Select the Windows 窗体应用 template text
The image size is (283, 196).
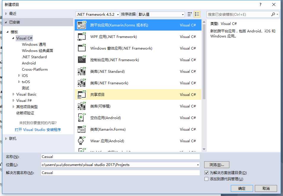(121, 48)
